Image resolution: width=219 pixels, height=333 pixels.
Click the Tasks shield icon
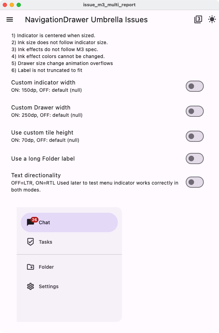[x=30, y=242]
